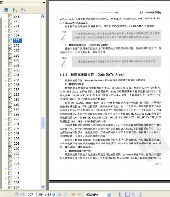Open bookmark 281
170x197 pixels.
click(16, 60)
